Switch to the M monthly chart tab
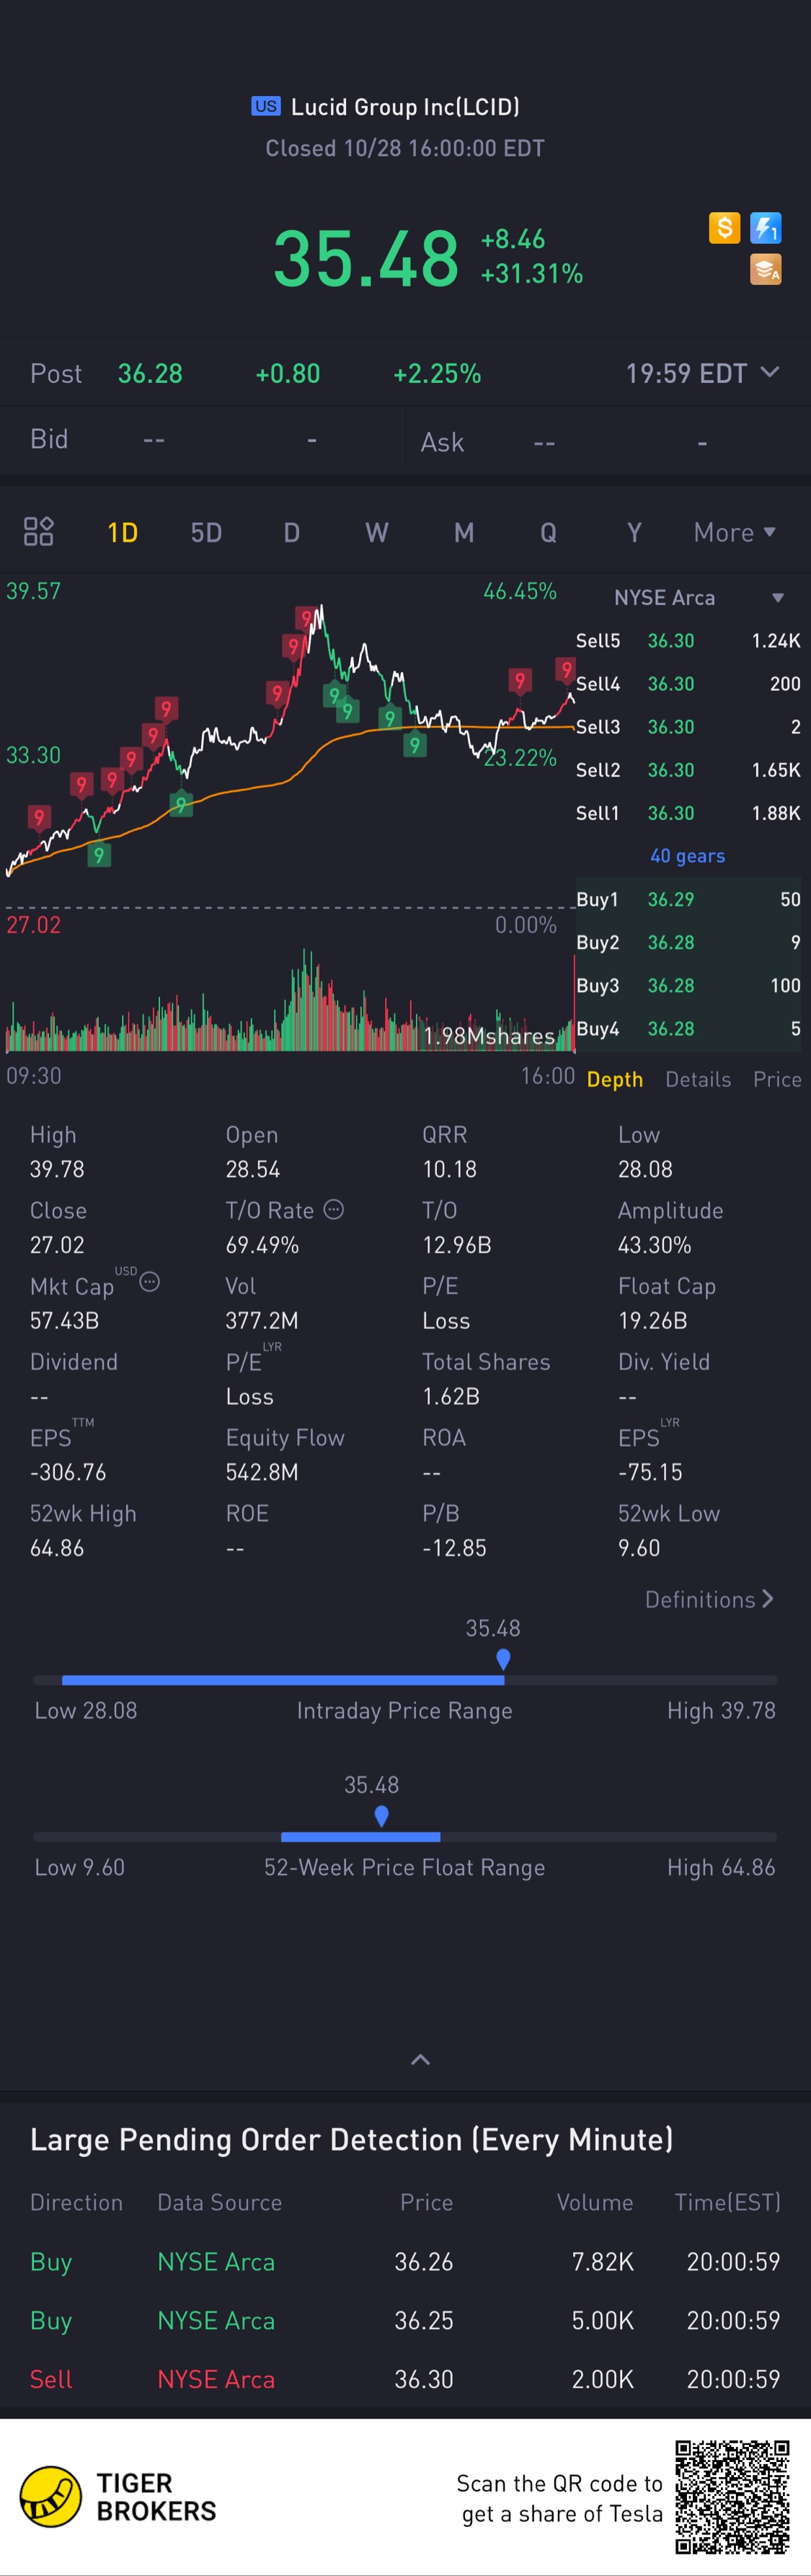Viewport: 811px width, 2576px height. (464, 532)
